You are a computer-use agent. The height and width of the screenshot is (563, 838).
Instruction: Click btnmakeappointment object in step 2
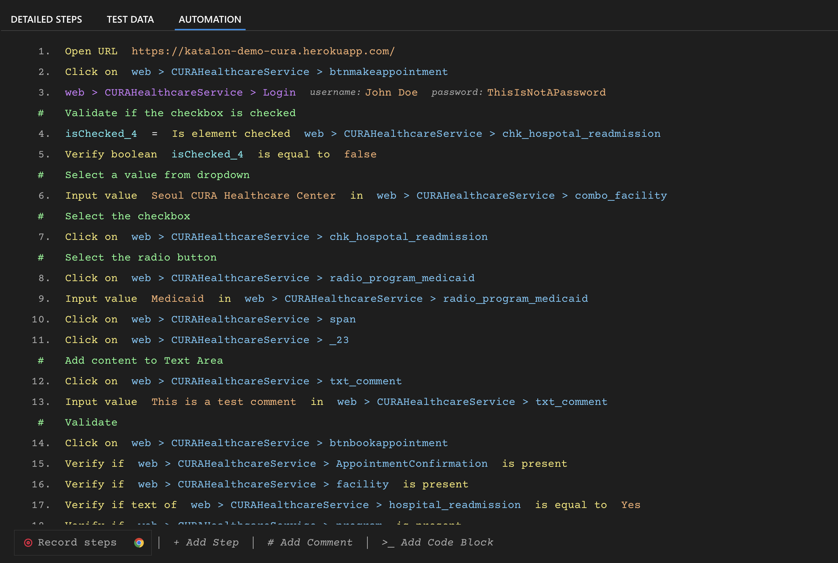(388, 72)
